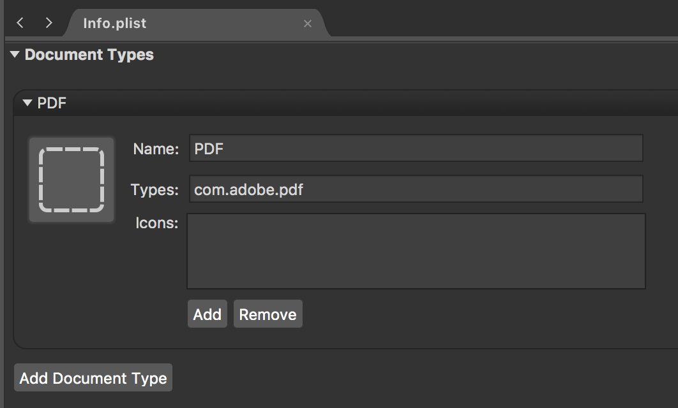The image size is (678, 408).
Task: Close the Info.plist tab
Action: [308, 24]
